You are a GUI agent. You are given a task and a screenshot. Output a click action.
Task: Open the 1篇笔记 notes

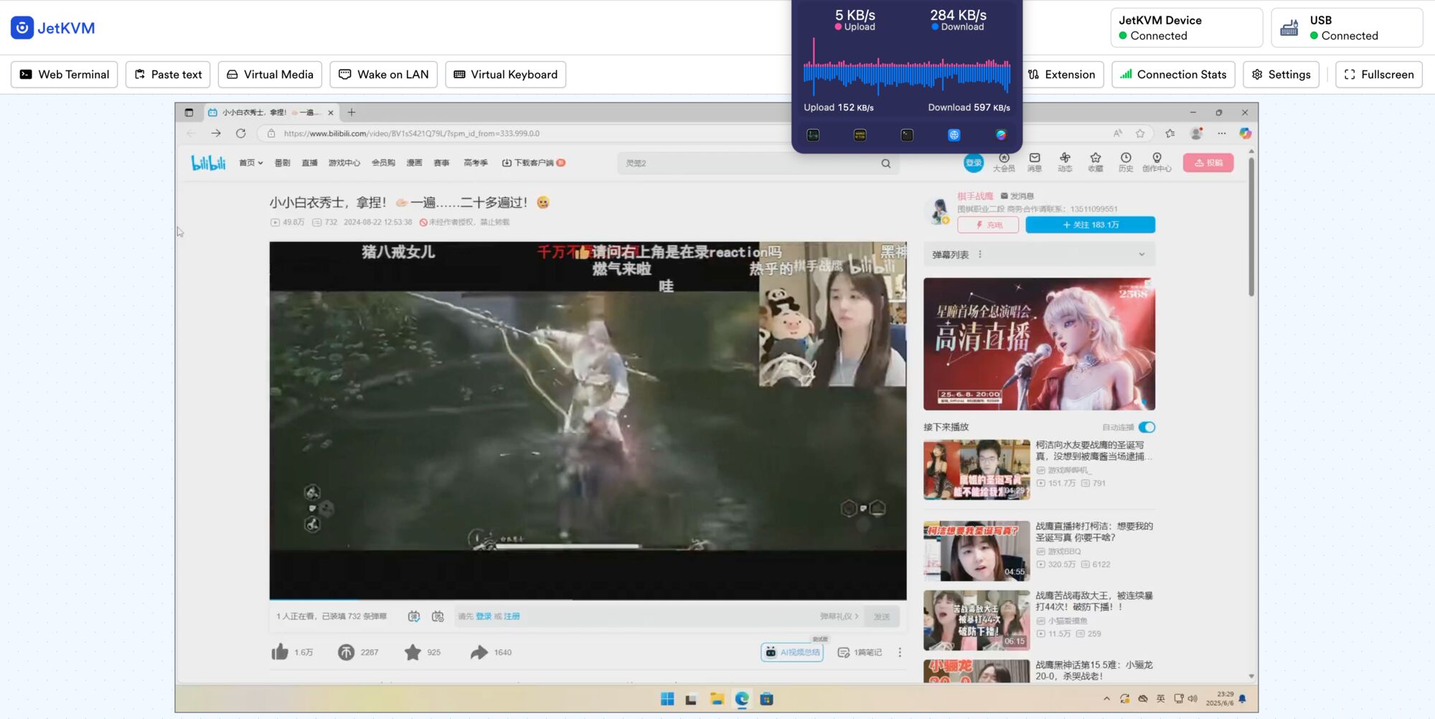tap(860, 652)
